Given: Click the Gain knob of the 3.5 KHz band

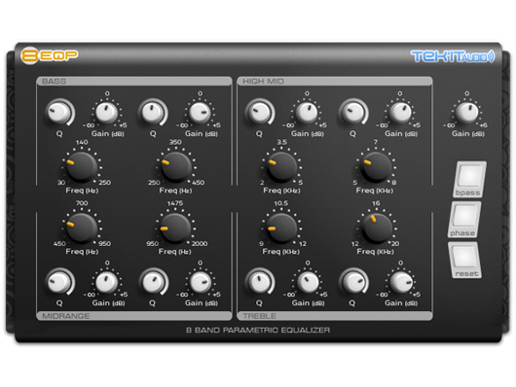Looking at the screenshot, I should (x=307, y=113).
